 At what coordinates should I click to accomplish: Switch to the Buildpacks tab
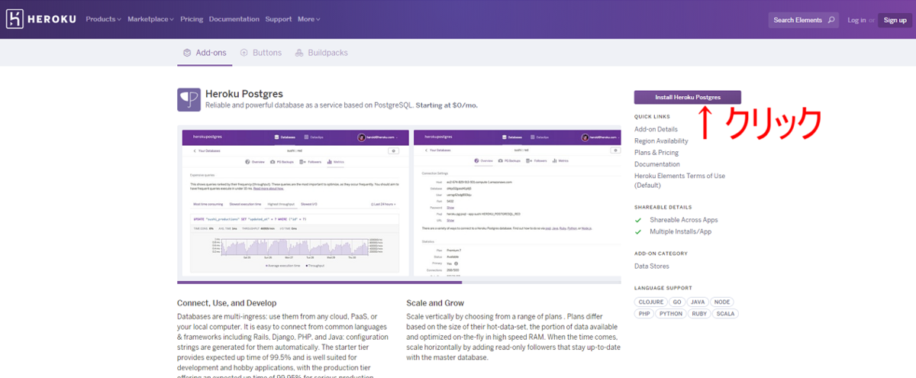click(x=321, y=53)
